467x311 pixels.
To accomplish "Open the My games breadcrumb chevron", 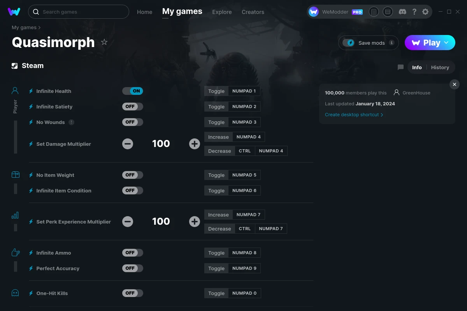I will pos(40,27).
